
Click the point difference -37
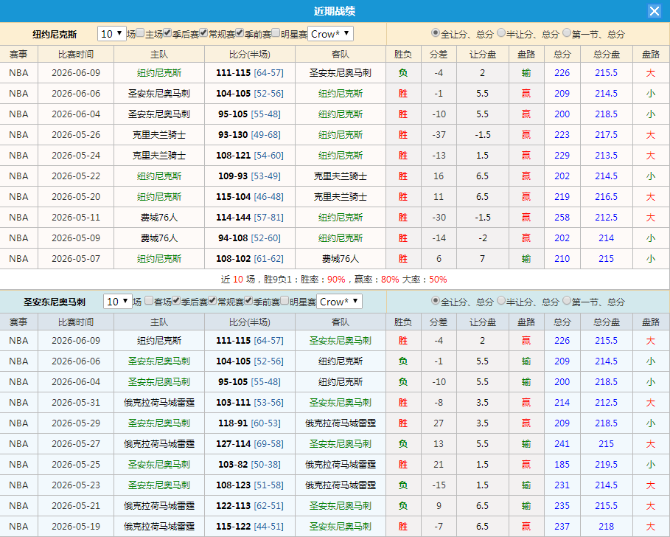[439, 135]
